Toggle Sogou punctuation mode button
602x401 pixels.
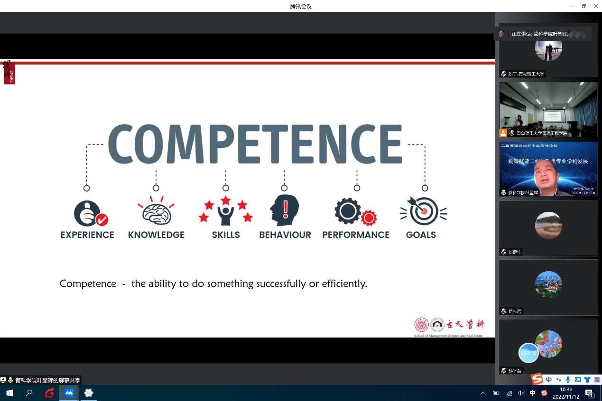tap(558, 380)
